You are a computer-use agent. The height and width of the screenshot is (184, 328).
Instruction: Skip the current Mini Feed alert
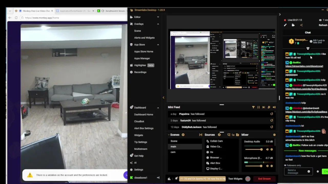(x=263, y=107)
